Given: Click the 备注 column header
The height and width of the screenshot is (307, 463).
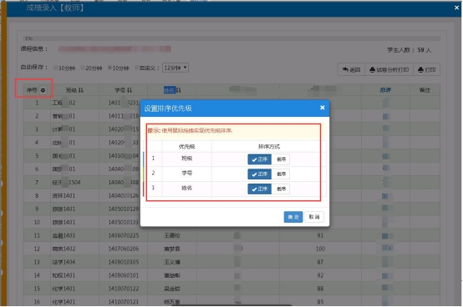Looking at the screenshot, I should [x=425, y=90].
